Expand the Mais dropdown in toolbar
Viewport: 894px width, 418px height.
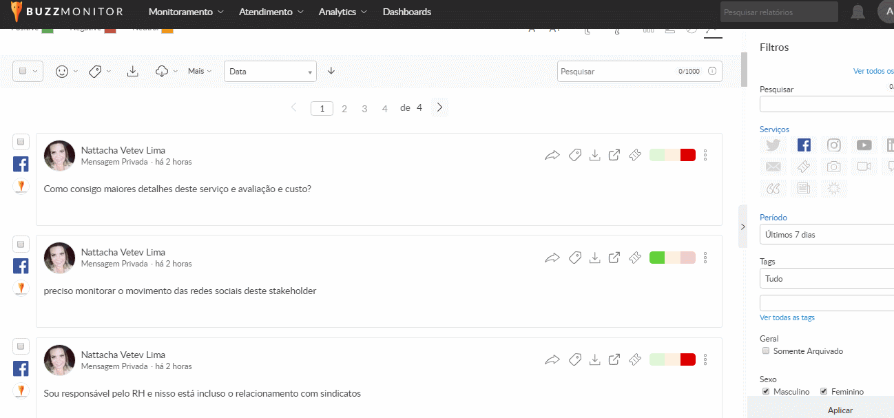[x=200, y=71]
